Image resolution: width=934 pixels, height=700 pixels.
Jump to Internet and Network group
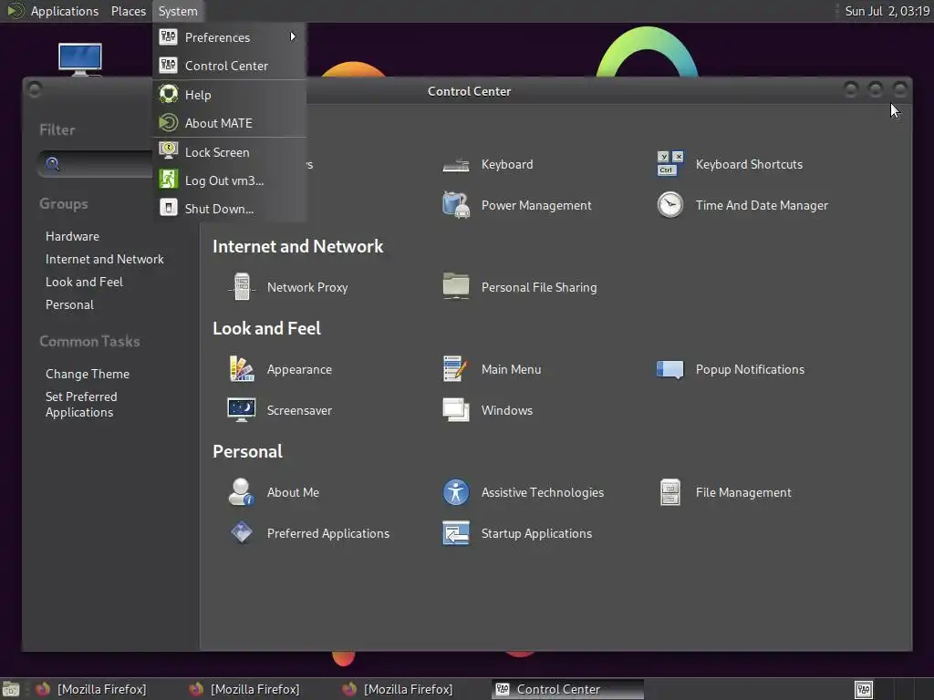click(104, 260)
